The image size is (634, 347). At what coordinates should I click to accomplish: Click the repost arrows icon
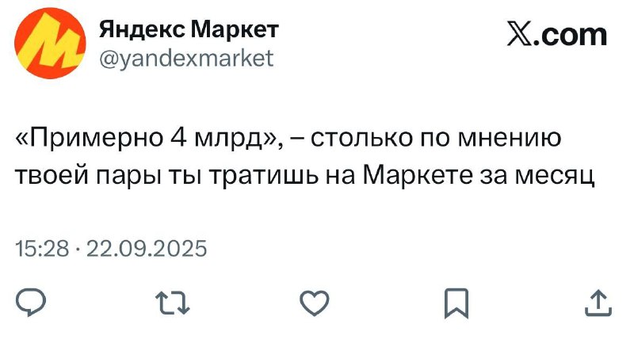170,303
